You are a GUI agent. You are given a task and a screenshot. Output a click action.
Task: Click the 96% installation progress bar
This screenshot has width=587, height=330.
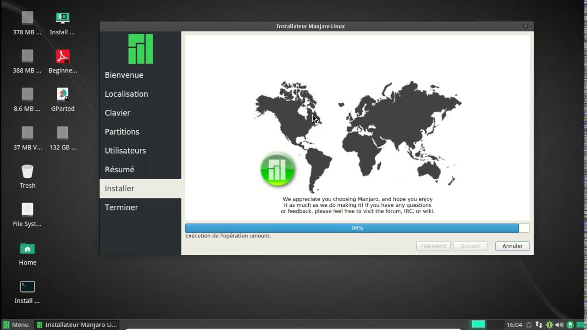pos(357,228)
